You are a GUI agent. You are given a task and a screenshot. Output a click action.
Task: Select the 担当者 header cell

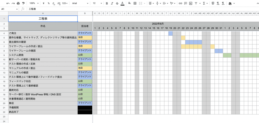point(85,26)
